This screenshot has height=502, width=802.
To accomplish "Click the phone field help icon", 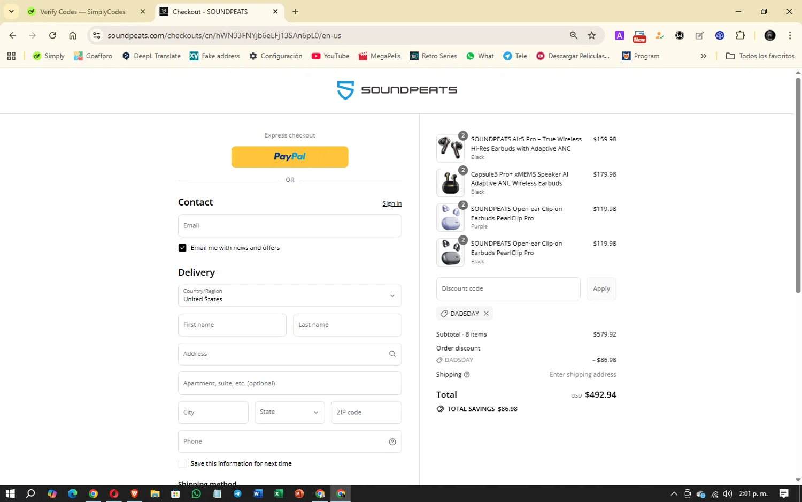I will click(392, 442).
